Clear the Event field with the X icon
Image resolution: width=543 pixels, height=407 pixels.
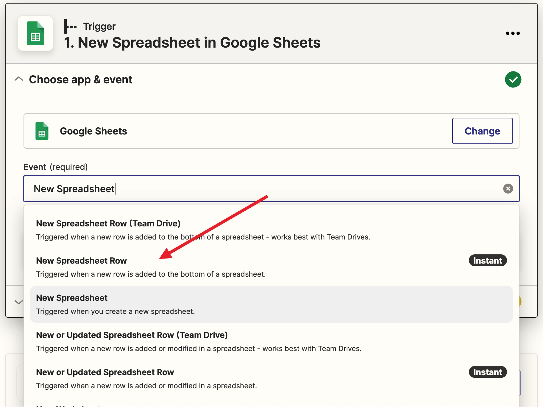click(508, 189)
